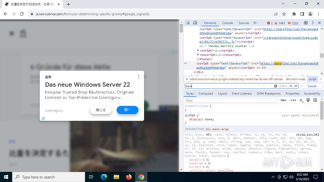
Task: Click ellipsis inside the noscript element
Action: pos(220,55)
